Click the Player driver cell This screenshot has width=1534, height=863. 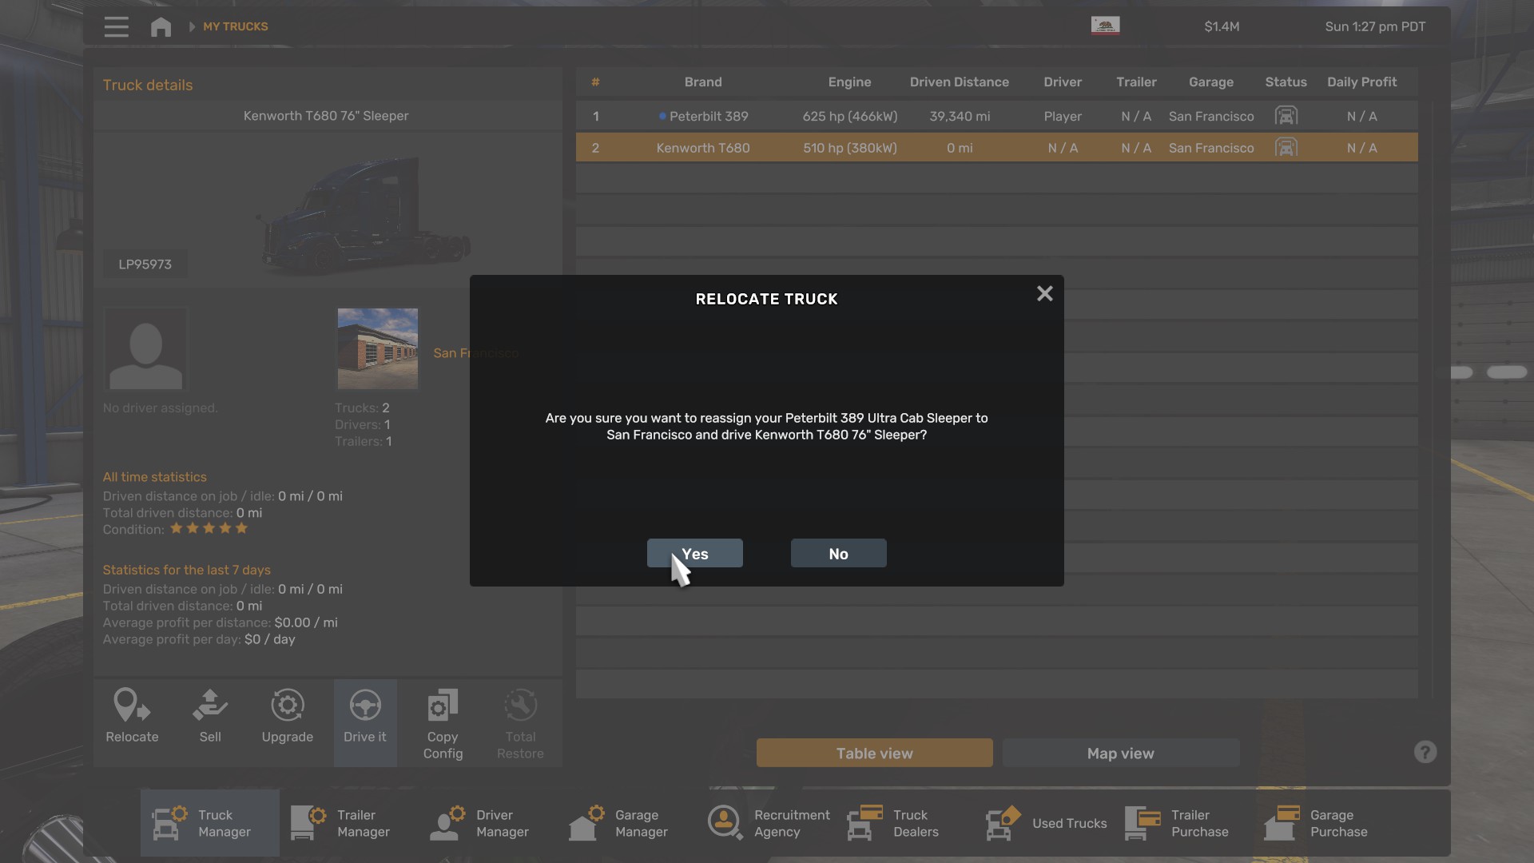tap(1063, 116)
